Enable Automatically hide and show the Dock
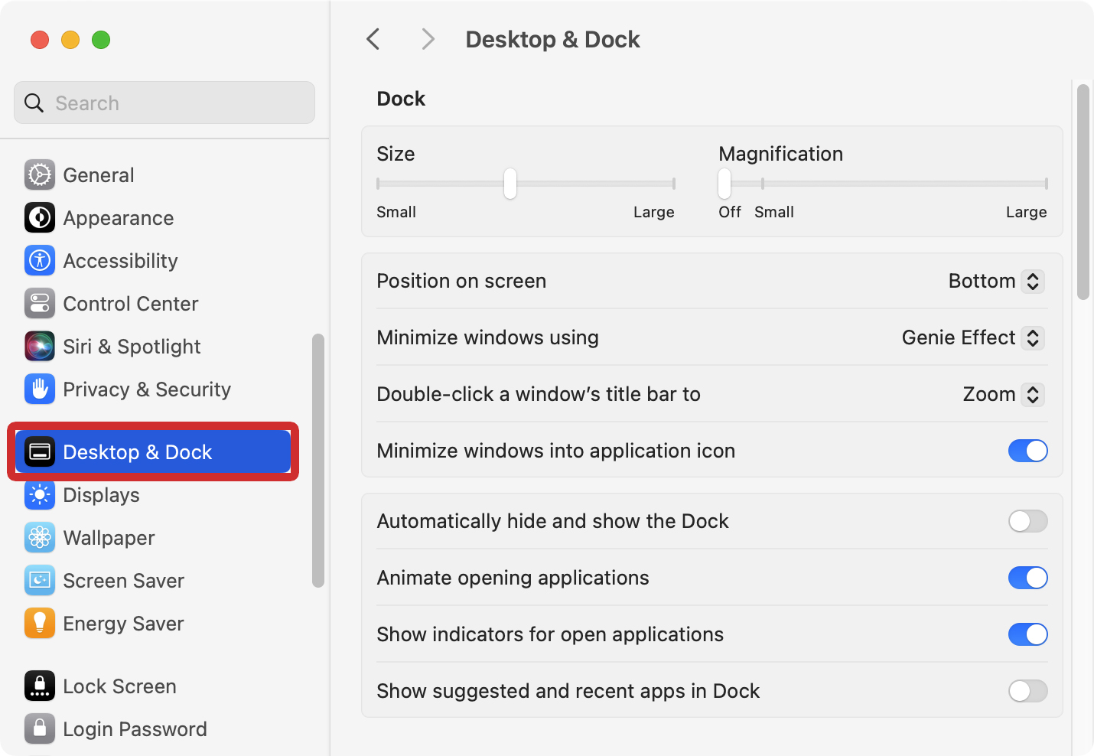 click(1027, 521)
